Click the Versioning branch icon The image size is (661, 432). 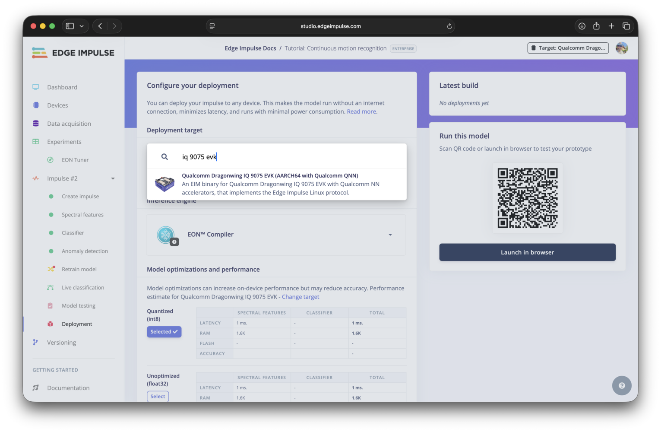coord(35,342)
